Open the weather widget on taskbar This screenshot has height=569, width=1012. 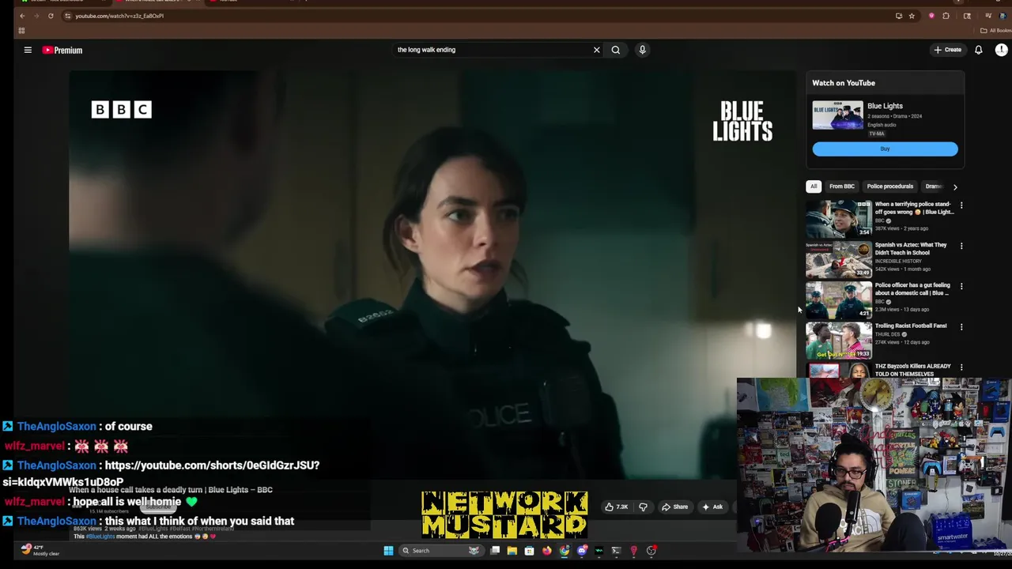pos(40,550)
